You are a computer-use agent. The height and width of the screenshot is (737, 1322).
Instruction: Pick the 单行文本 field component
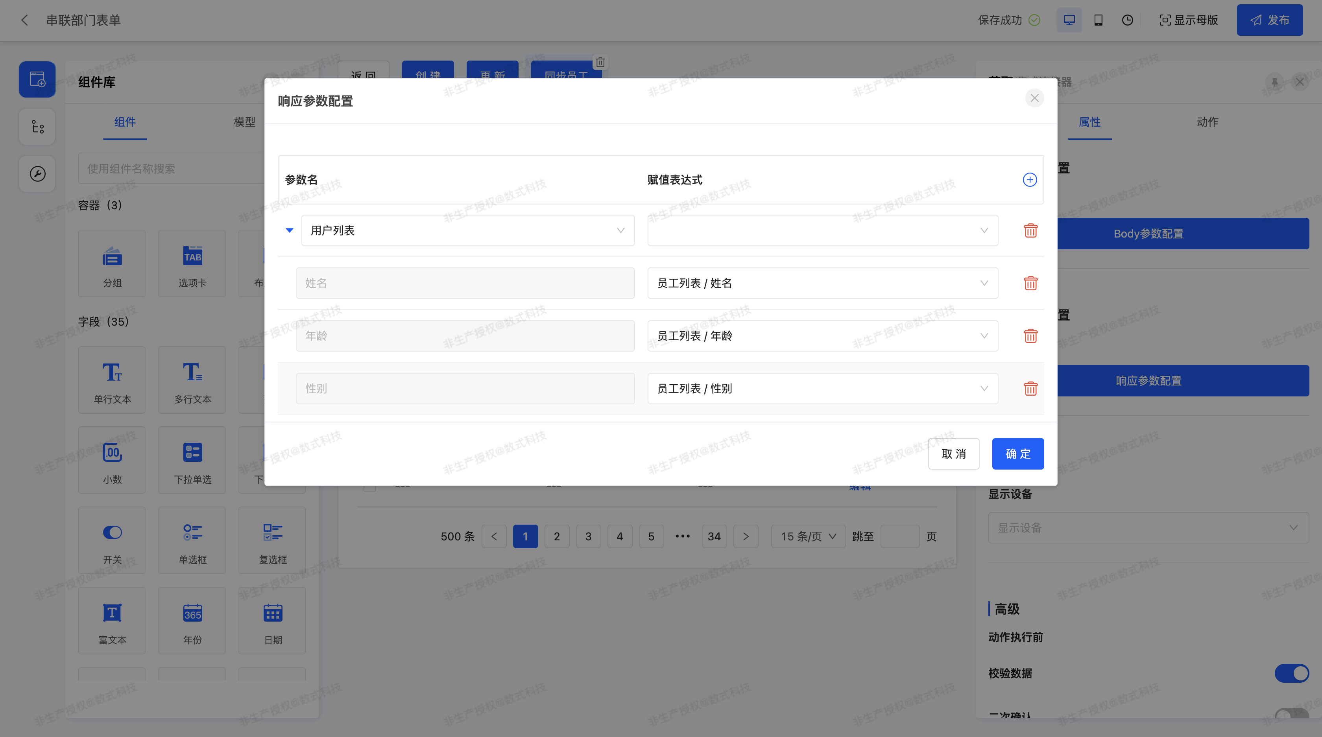(112, 380)
